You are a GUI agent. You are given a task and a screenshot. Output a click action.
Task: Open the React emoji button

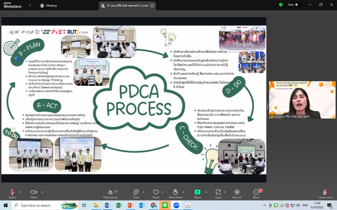(156, 193)
